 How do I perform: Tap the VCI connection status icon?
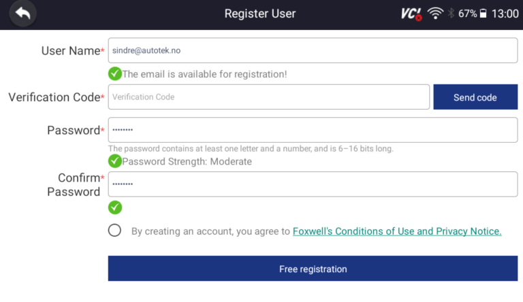[x=411, y=14]
